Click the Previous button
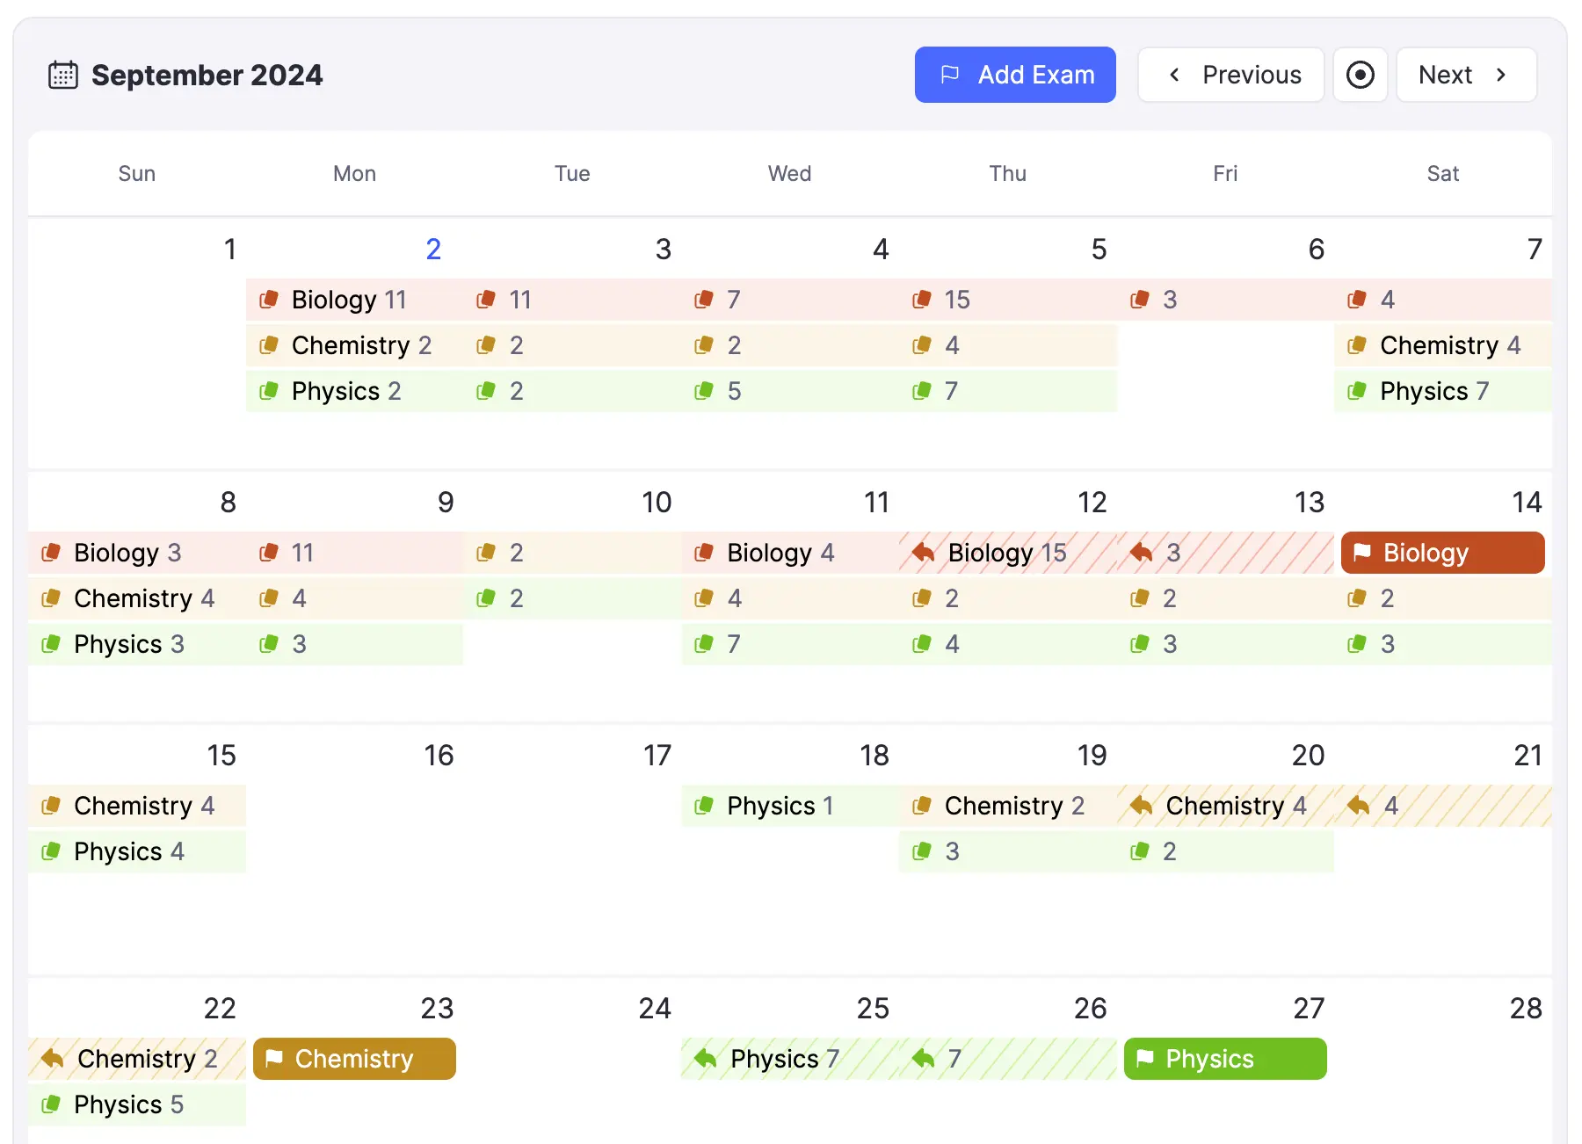1582x1144 pixels. pos(1230,75)
